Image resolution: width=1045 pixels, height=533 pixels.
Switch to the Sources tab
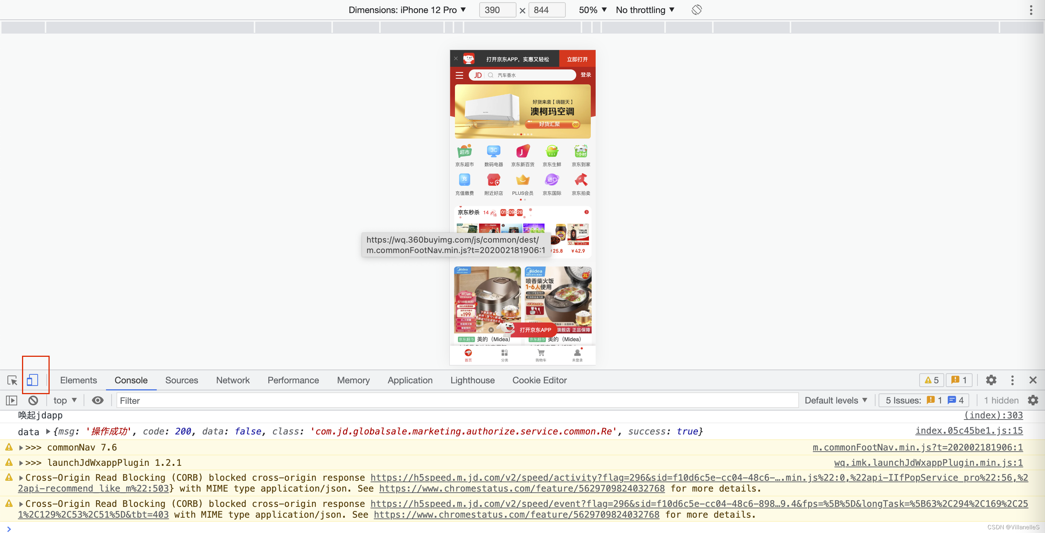[181, 380]
